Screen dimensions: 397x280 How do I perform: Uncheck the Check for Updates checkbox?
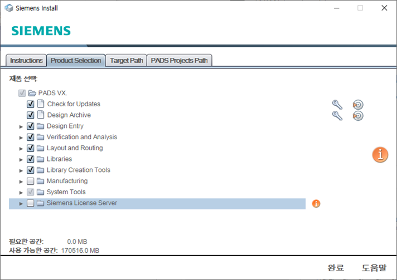click(x=30, y=104)
